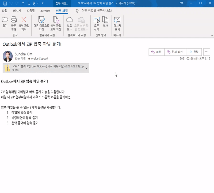Click the subject line above the sender
Screen dimensions: 214x193
[x=32, y=44]
